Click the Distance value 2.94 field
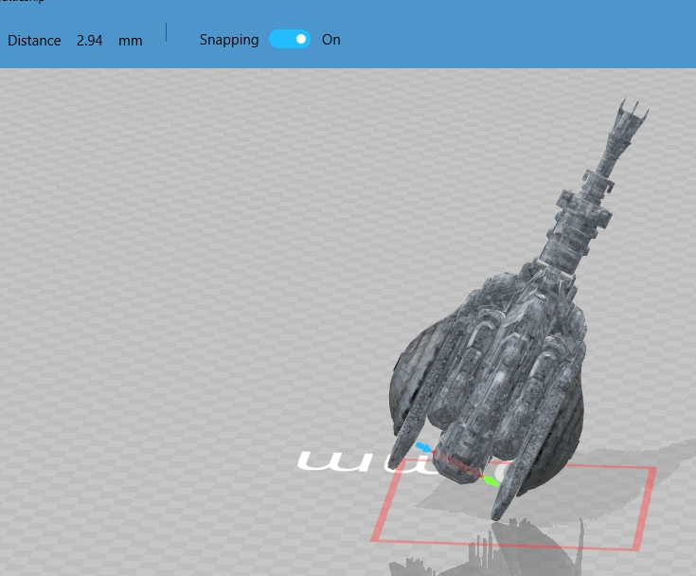 point(90,41)
